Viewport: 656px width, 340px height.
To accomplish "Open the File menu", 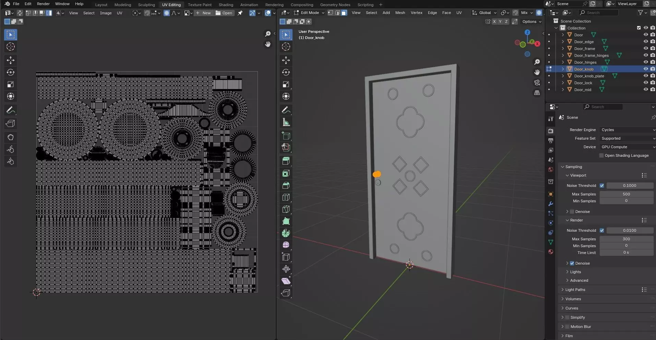I will click(x=16, y=4).
